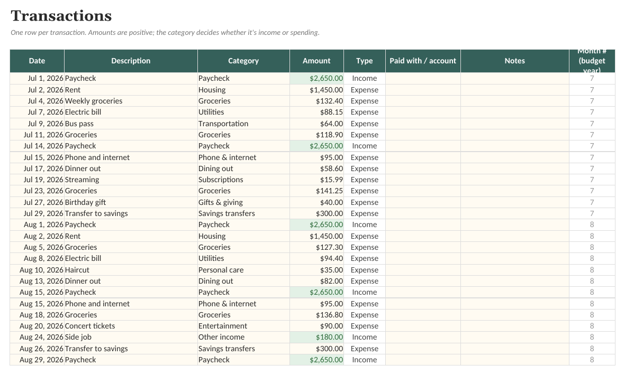Screen dimensions: 625x375
Task: Select the $58.60 amount cell
Action: pos(316,168)
